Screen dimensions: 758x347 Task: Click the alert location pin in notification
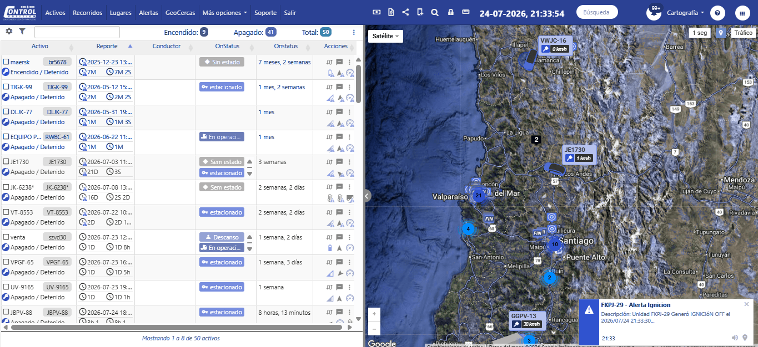click(x=745, y=338)
